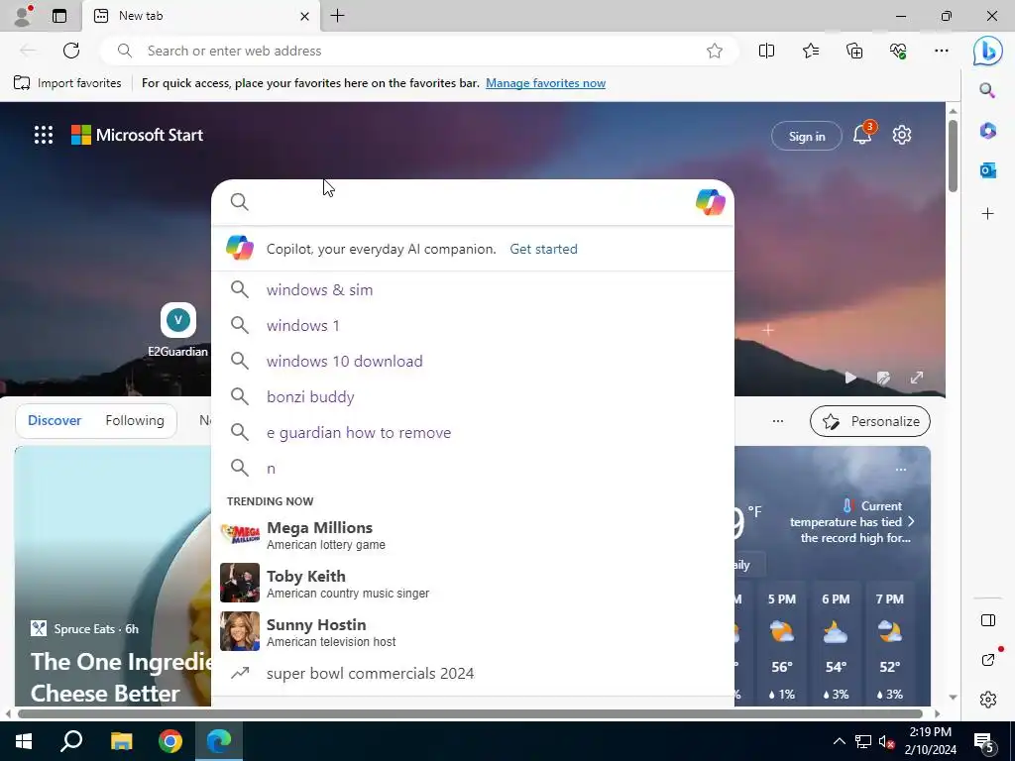Image resolution: width=1015 pixels, height=761 pixels.
Task: Click the muted volume tray icon
Action: [x=887, y=741]
